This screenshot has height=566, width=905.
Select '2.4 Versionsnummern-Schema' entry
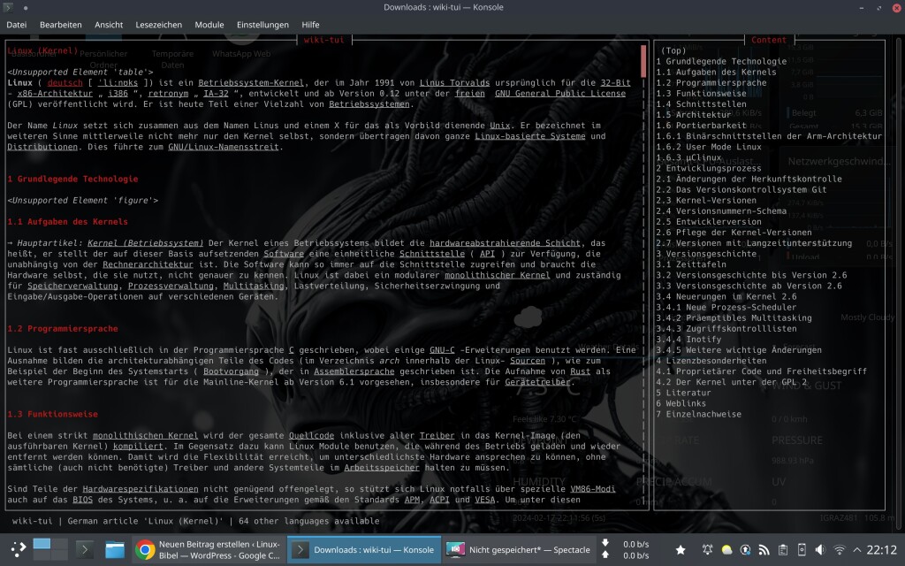coord(721,210)
